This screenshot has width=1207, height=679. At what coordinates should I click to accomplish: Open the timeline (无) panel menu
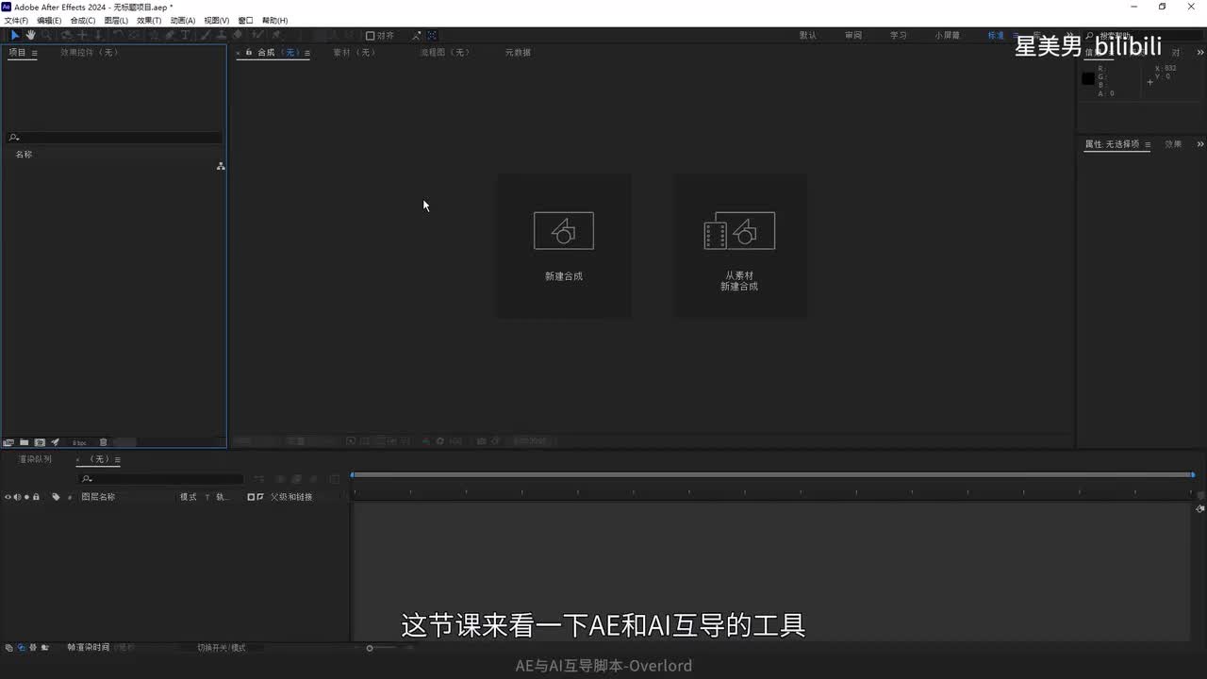point(117,459)
